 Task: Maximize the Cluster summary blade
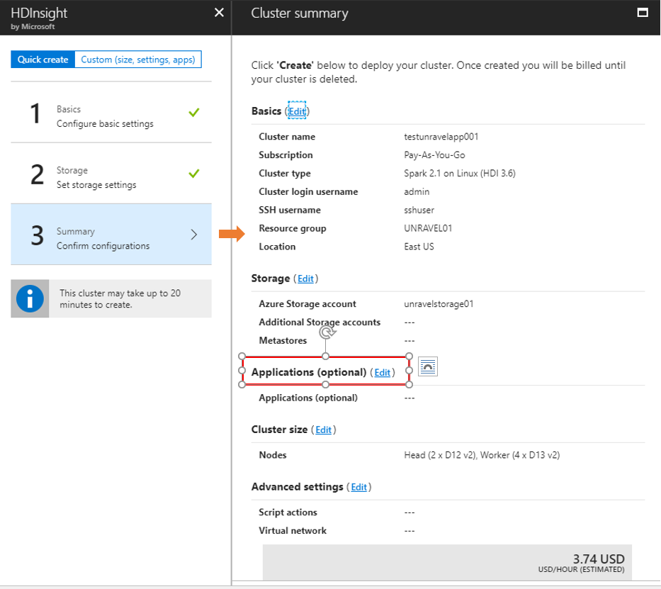[x=643, y=13]
